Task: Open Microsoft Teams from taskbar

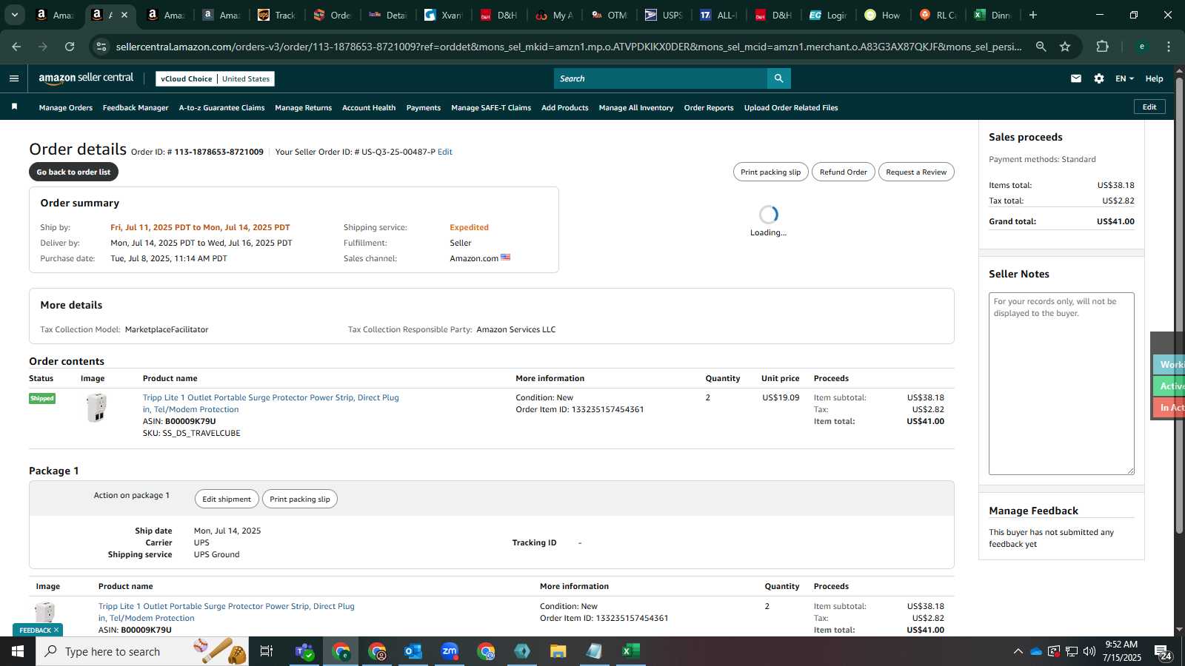Action: coord(304,651)
